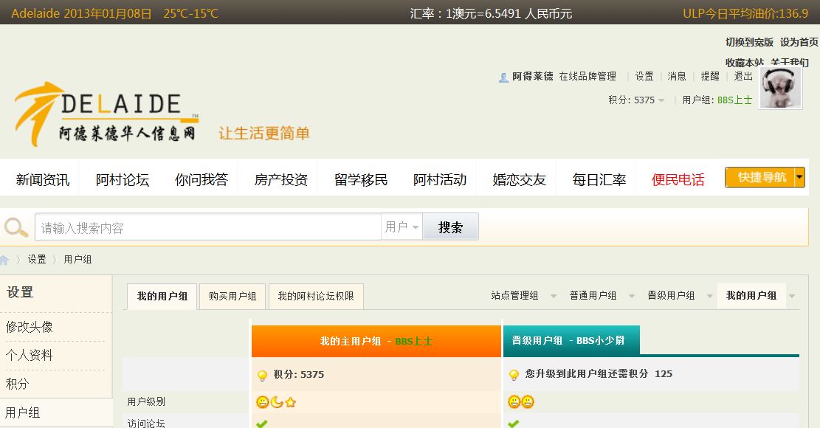Screen dimensions: 820x428
Task: Click the Adelaide site logo
Action: tap(106, 114)
